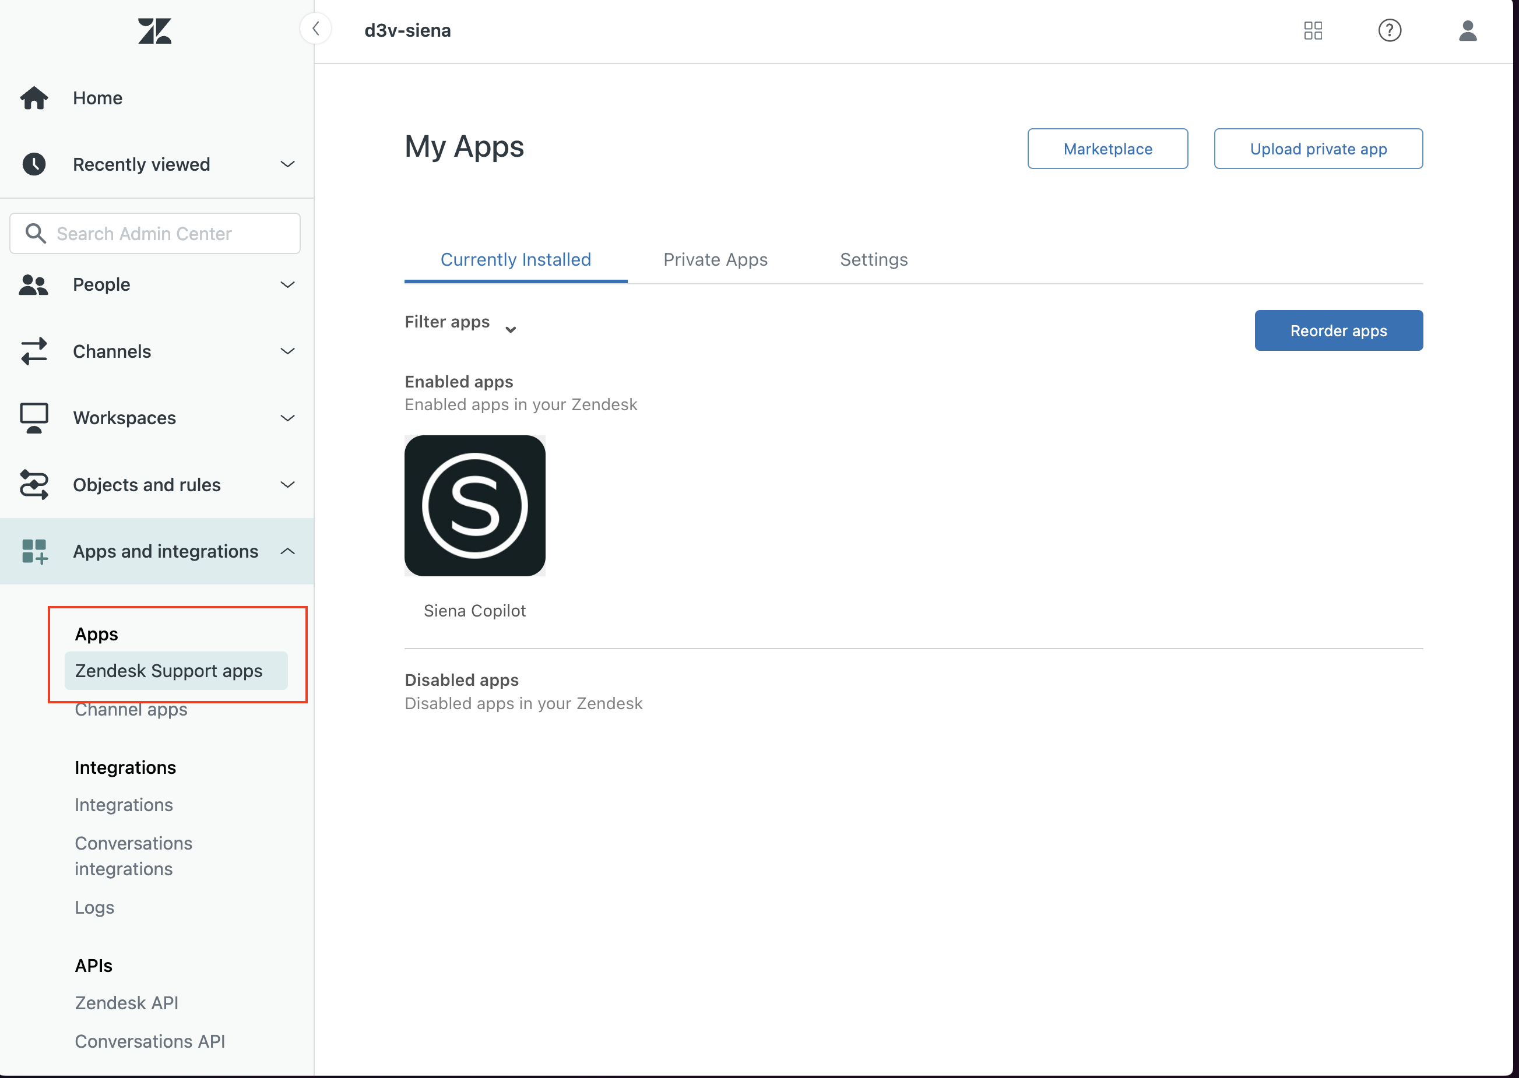Click the Disabled apps heading
The width and height of the screenshot is (1519, 1078).
pyautogui.click(x=462, y=681)
